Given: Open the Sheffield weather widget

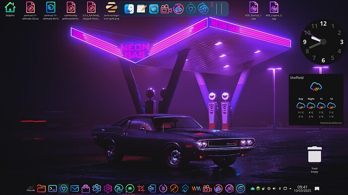Looking at the screenshot, I should pos(316,100).
